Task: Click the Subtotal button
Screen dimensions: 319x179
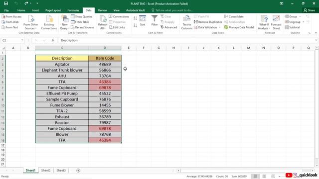Action: click(x=293, y=27)
